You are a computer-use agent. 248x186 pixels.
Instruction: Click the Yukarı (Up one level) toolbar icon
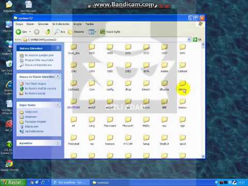tap(48, 32)
